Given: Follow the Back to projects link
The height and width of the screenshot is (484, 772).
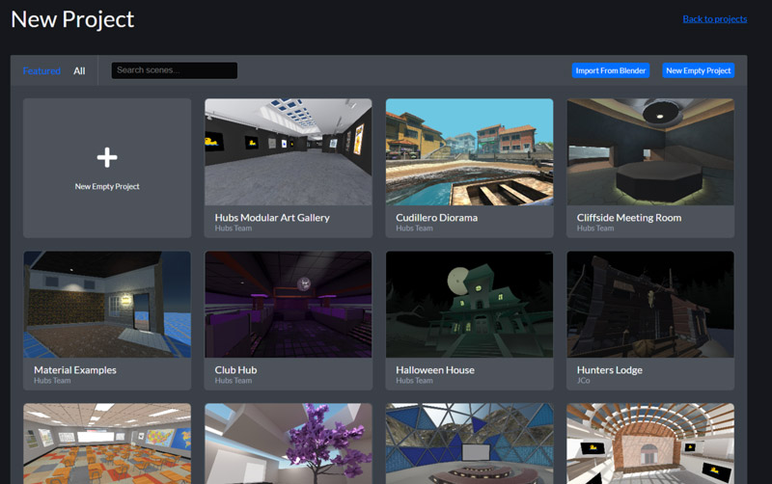Looking at the screenshot, I should [714, 19].
